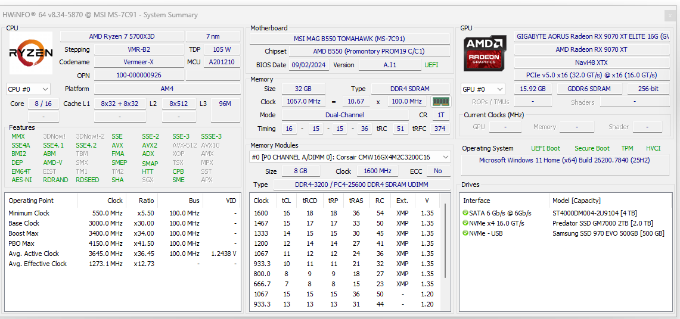Click the Navi48 XTX GPU codename field
The image size is (680, 319).
click(592, 62)
